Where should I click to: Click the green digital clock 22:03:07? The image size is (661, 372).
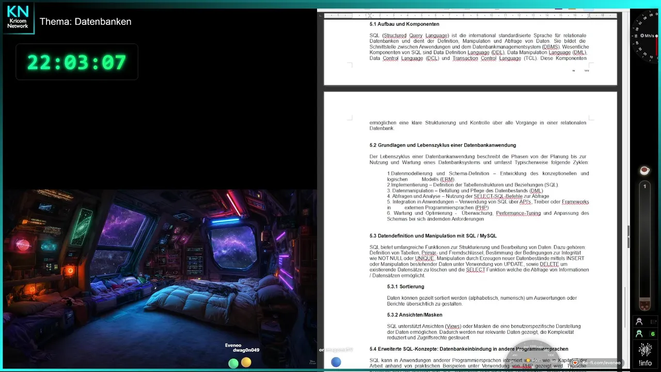click(x=77, y=62)
